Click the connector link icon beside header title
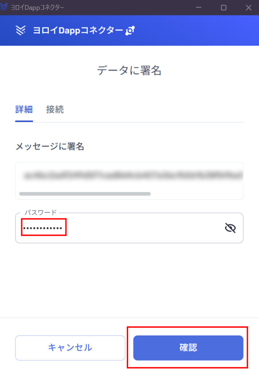 click(x=130, y=31)
